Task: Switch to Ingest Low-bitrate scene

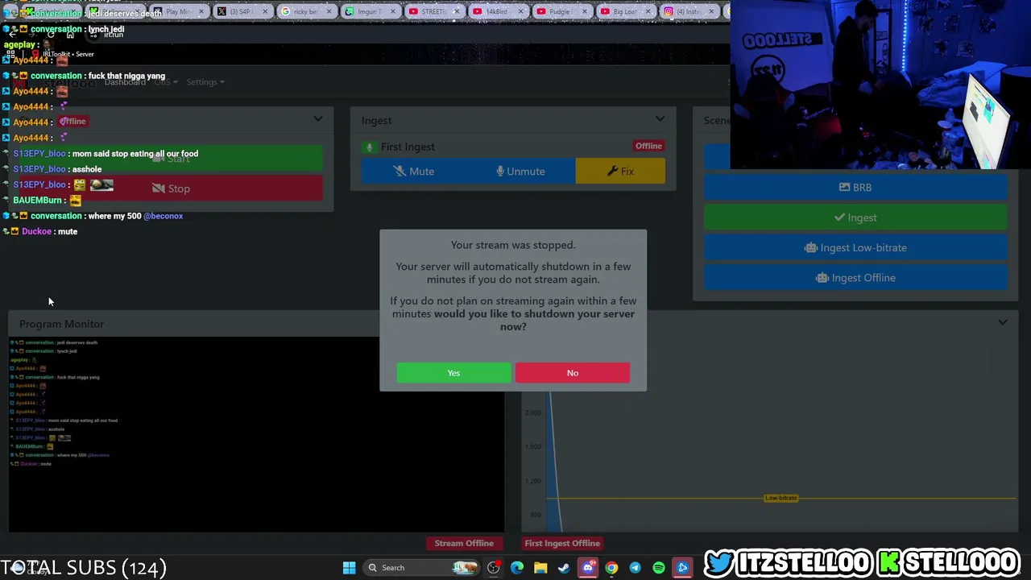Action: [855, 247]
